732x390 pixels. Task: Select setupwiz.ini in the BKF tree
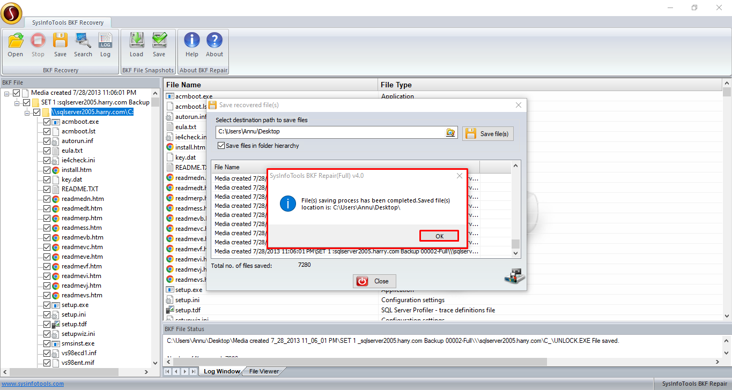point(78,334)
